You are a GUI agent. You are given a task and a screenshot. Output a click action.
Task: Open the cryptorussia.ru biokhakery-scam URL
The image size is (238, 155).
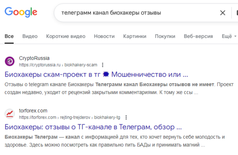(x=58, y=65)
